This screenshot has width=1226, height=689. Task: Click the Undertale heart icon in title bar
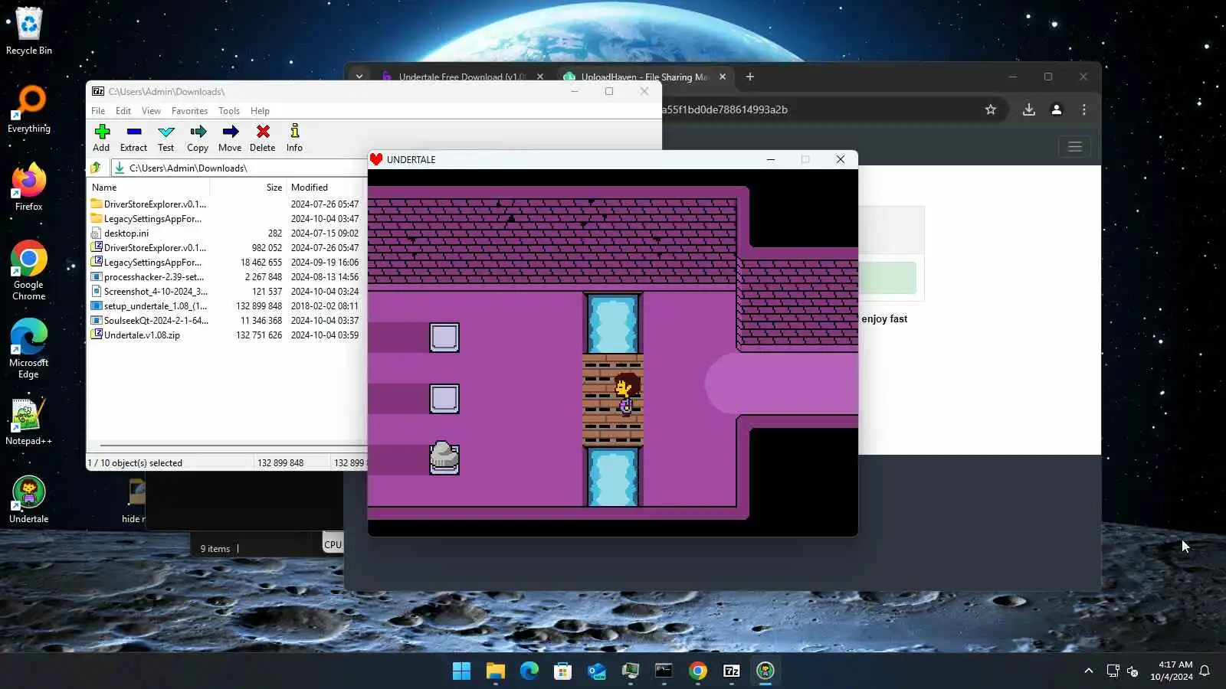pyautogui.click(x=376, y=159)
